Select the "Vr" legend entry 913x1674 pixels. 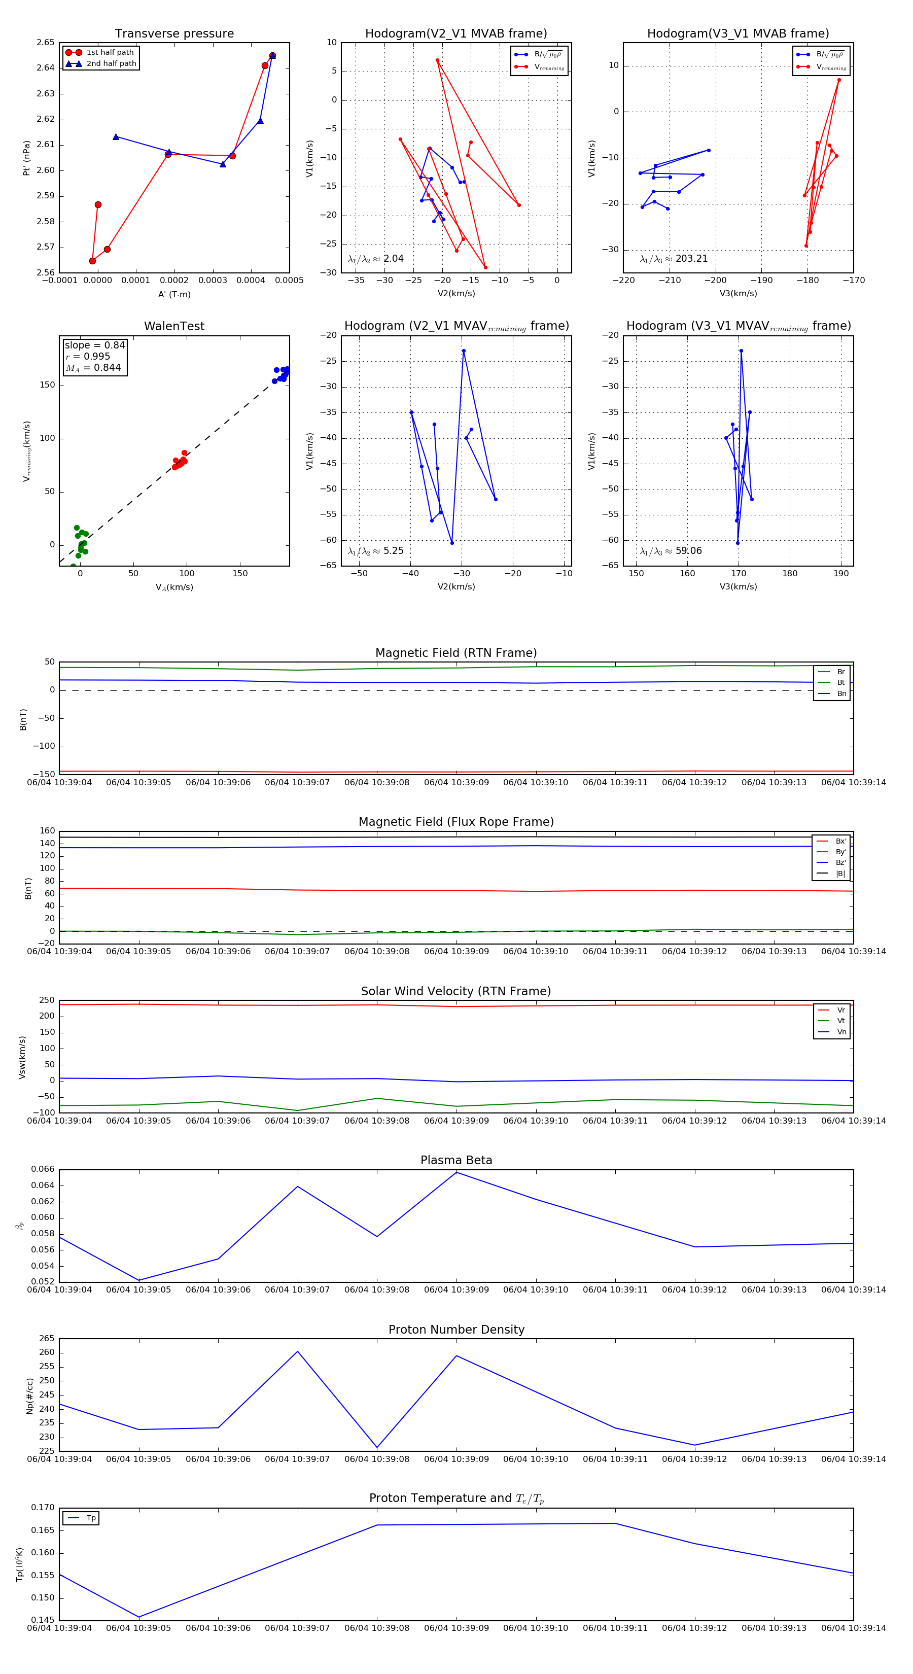(x=832, y=1010)
